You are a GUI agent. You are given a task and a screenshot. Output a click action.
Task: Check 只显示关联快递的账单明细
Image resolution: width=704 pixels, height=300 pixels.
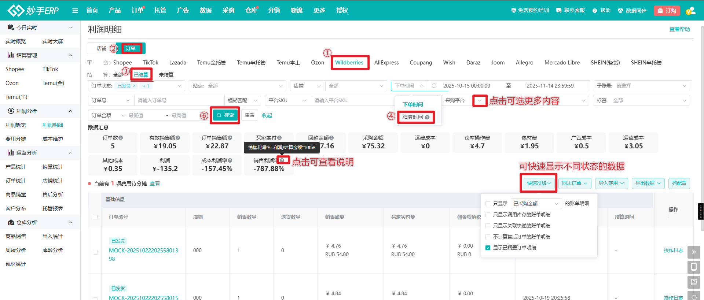pos(488,226)
